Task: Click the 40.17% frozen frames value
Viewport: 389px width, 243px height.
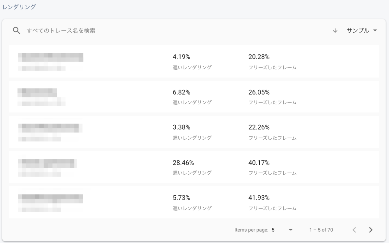Action: pos(259,163)
